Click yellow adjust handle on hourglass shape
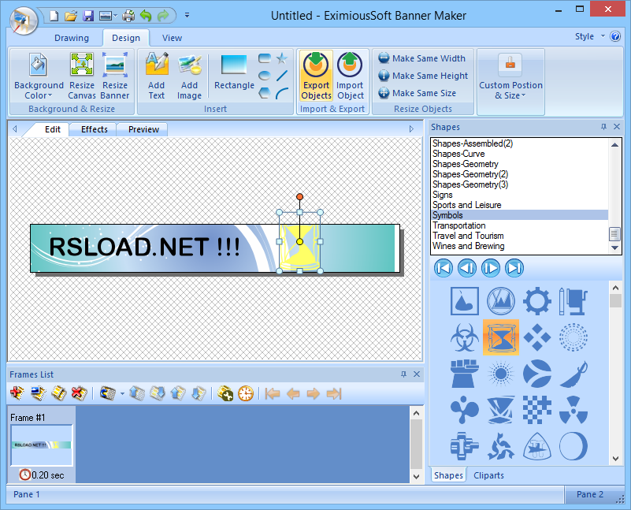Screen dimensions: 631x510 click(x=299, y=241)
